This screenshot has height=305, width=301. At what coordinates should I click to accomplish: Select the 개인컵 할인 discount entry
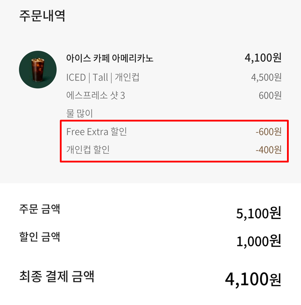(x=87, y=150)
